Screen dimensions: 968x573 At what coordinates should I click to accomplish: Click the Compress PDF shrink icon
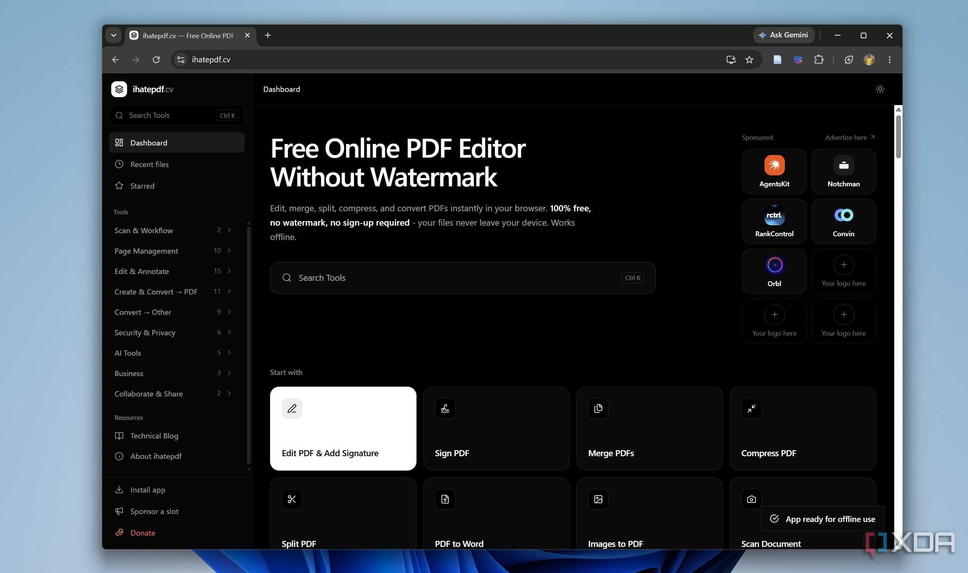(x=751, y=409)
